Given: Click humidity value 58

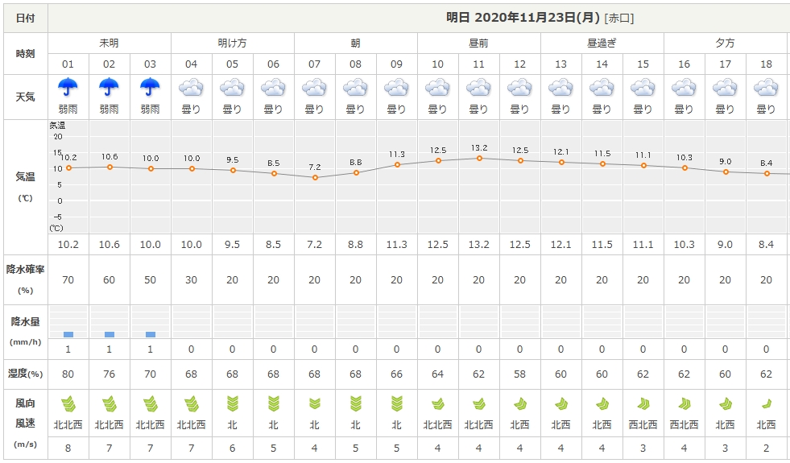Looking at the screenshot, I should pos(519,374).
